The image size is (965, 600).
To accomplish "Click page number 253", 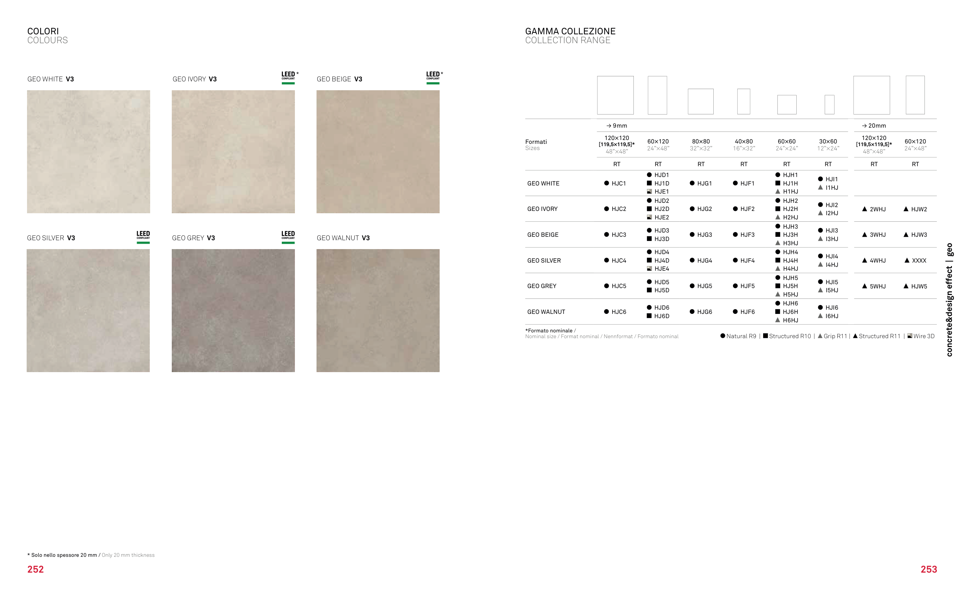I will pyautogui.click(x=928, y=570).
